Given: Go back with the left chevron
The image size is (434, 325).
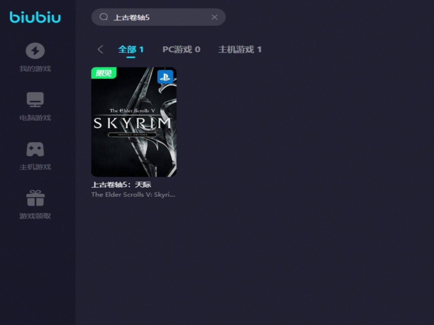Looking at the screenshot, I should (100, 49).
